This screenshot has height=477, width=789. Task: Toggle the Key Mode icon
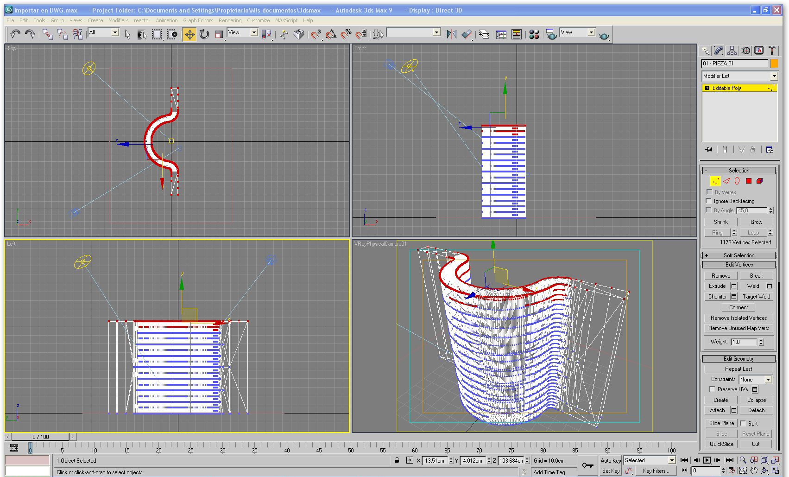(x=684, y=471)
